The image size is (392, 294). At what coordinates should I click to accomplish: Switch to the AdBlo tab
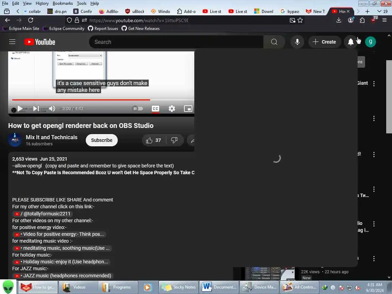109,11
